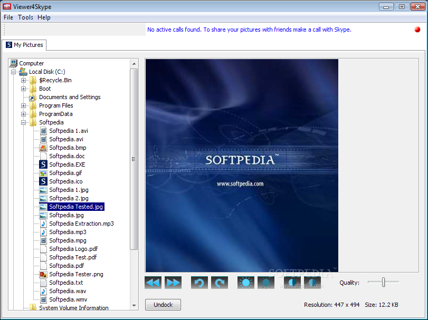Click 'Size: 12.2 KB' text
Image resolution: width=428 pixels, height=320 pixels.
click(382, 305)
